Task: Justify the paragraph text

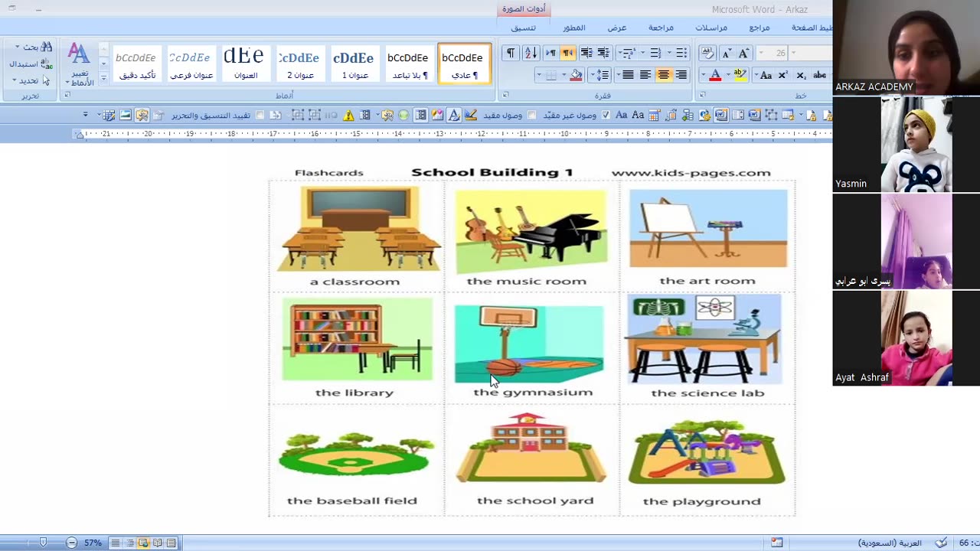Action: point(628,75)
